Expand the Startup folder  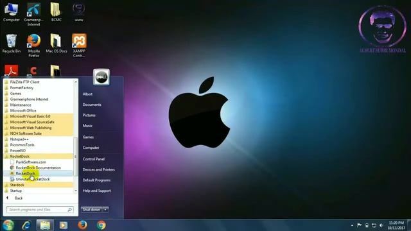click(39, 191)
